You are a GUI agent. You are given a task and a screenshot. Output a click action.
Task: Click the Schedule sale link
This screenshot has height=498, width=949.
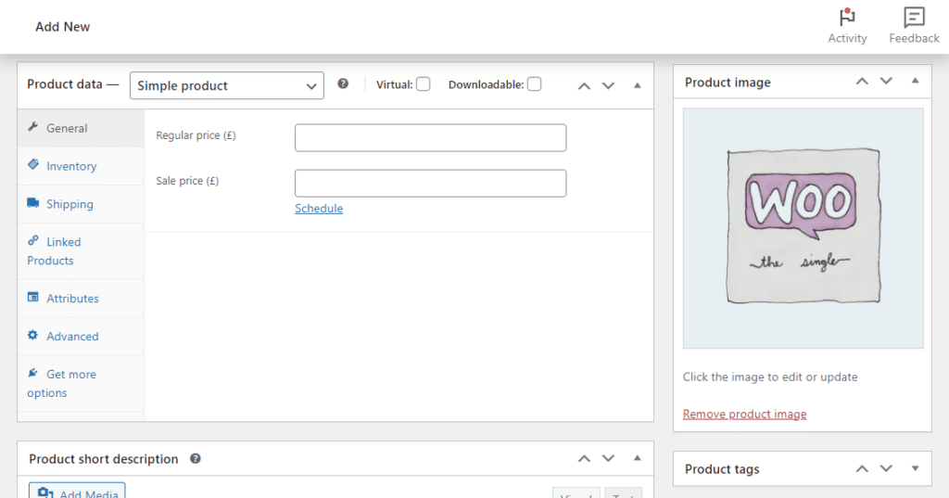(319, 209)
